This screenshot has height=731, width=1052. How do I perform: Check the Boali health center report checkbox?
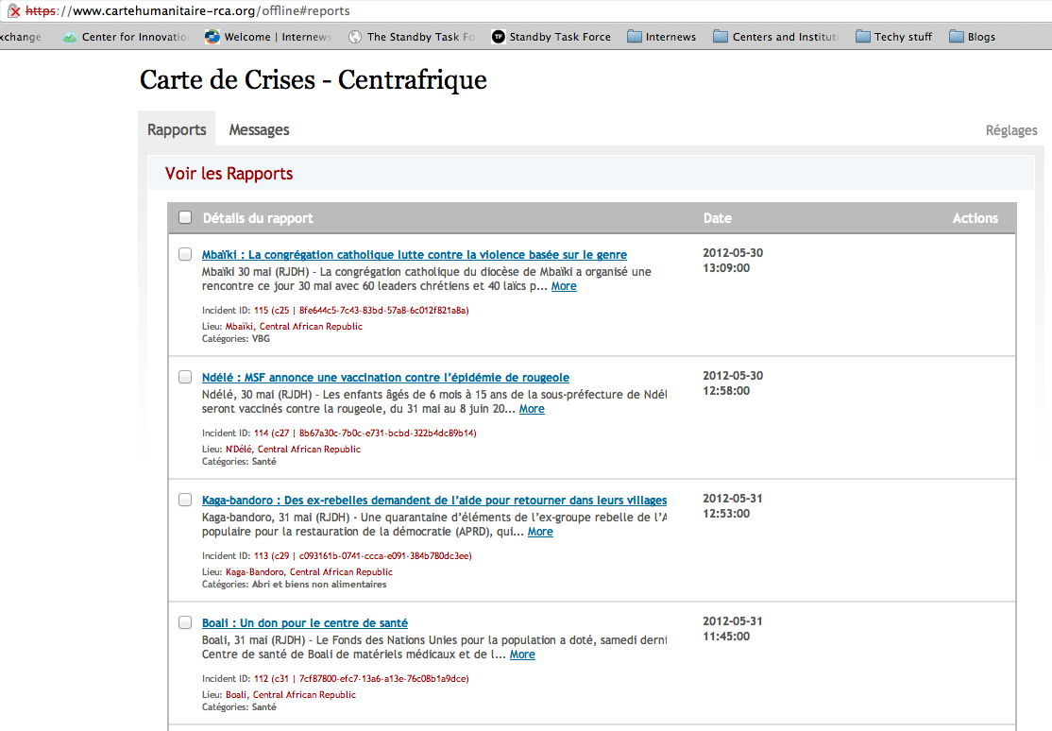(185, 622)
